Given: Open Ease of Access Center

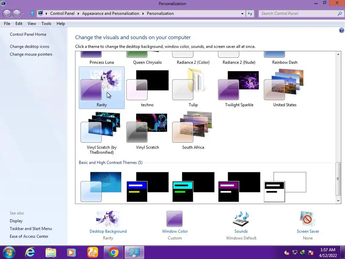Looking at the screenshot, I should tap(29, 236).
